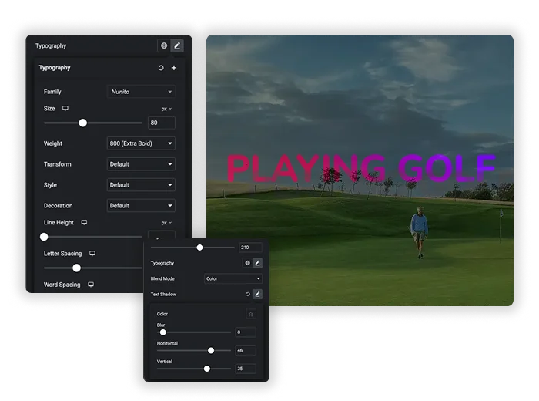Expand the Transform dropdown
539x401 pixels.
141,163
